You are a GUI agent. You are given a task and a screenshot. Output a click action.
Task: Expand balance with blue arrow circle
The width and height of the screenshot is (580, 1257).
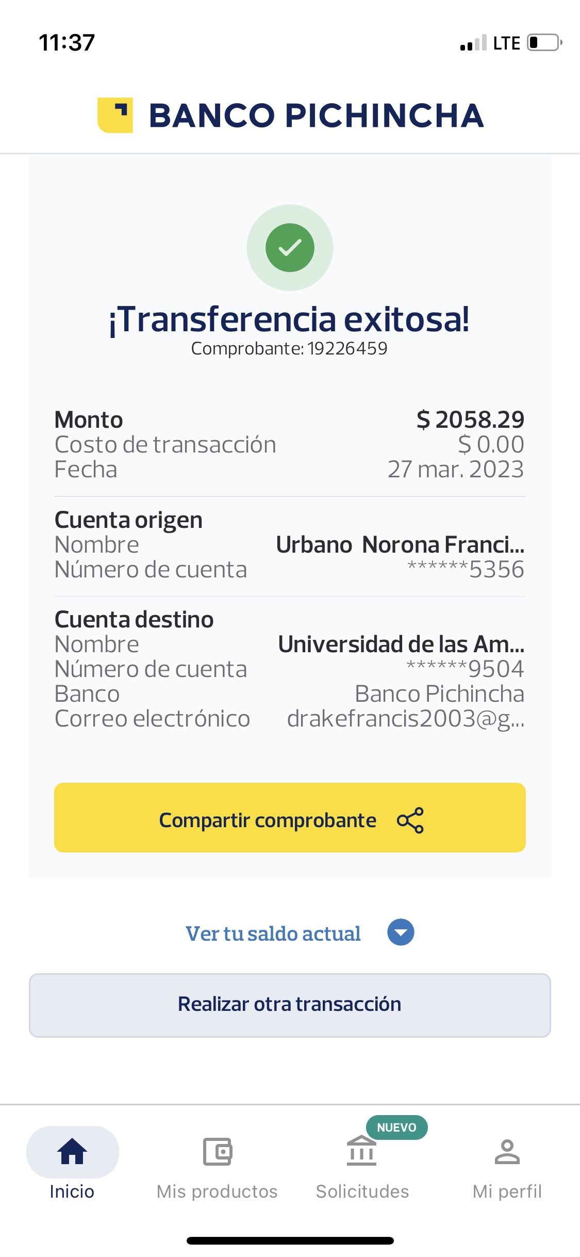[401, 932]
